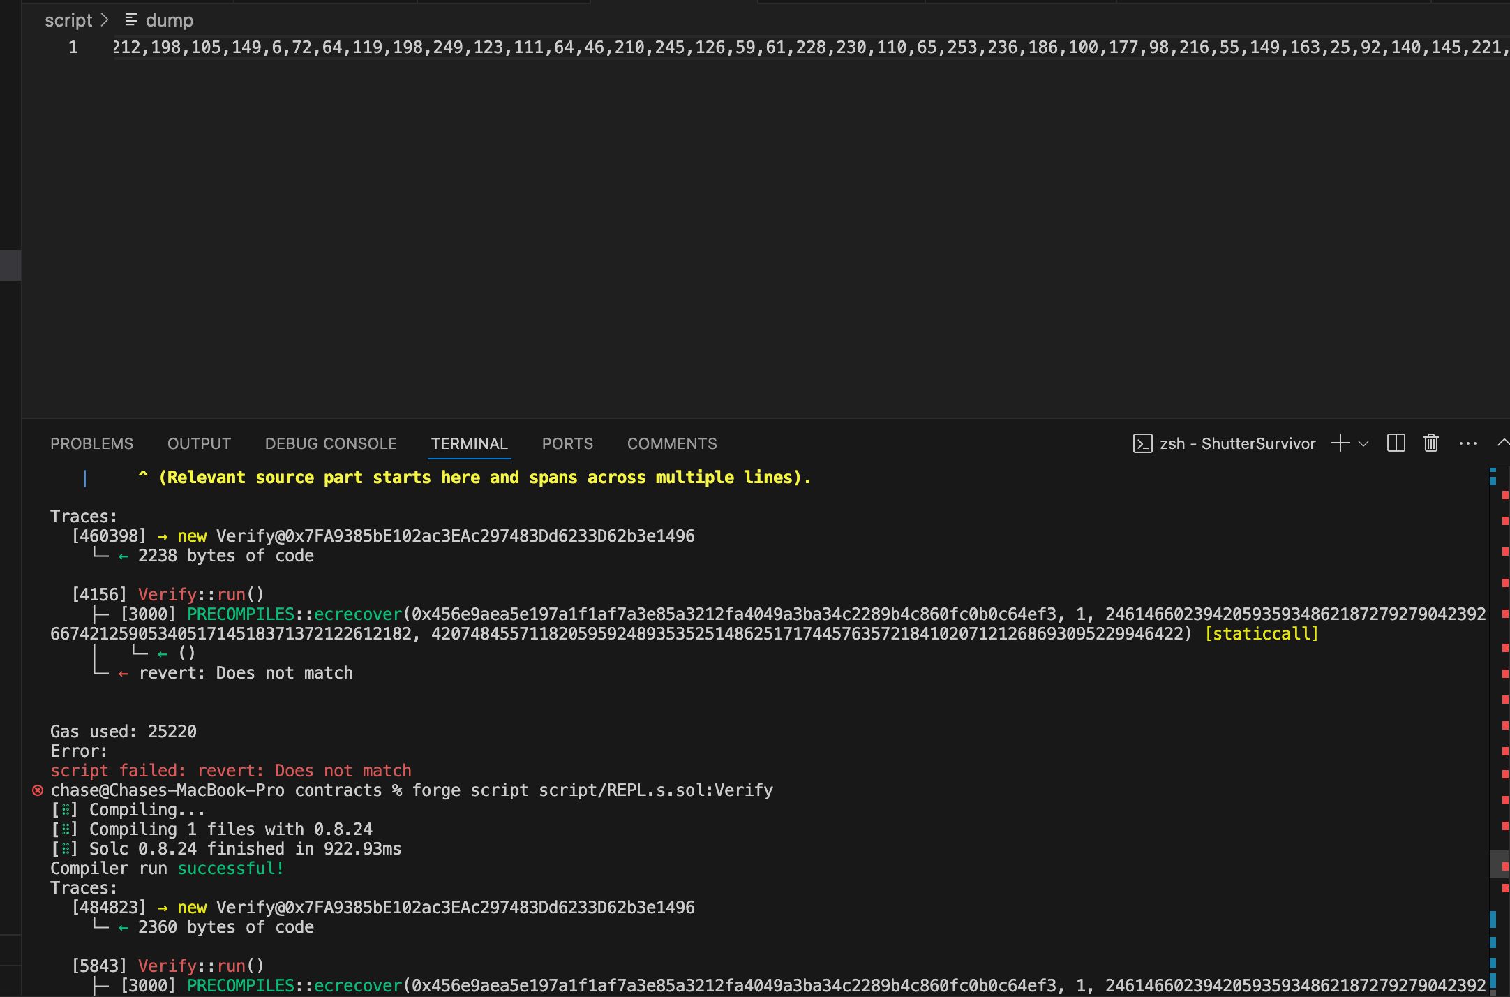
Task: Open the launch profile dropdown arrow
Action: tap(1363, 443)
